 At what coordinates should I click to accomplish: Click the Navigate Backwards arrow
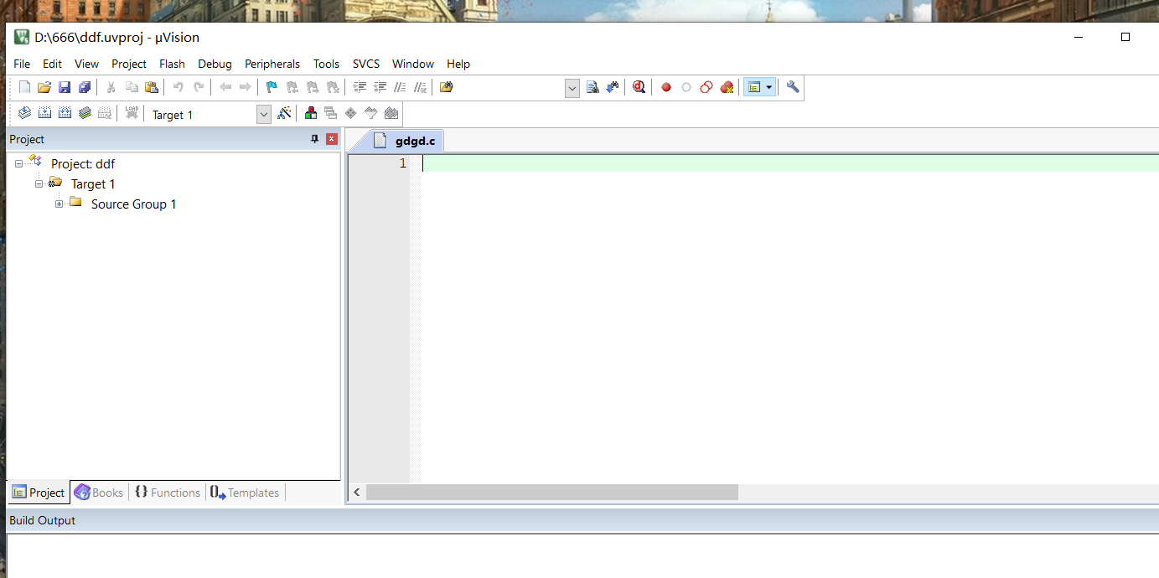click(x=225, y=87)
